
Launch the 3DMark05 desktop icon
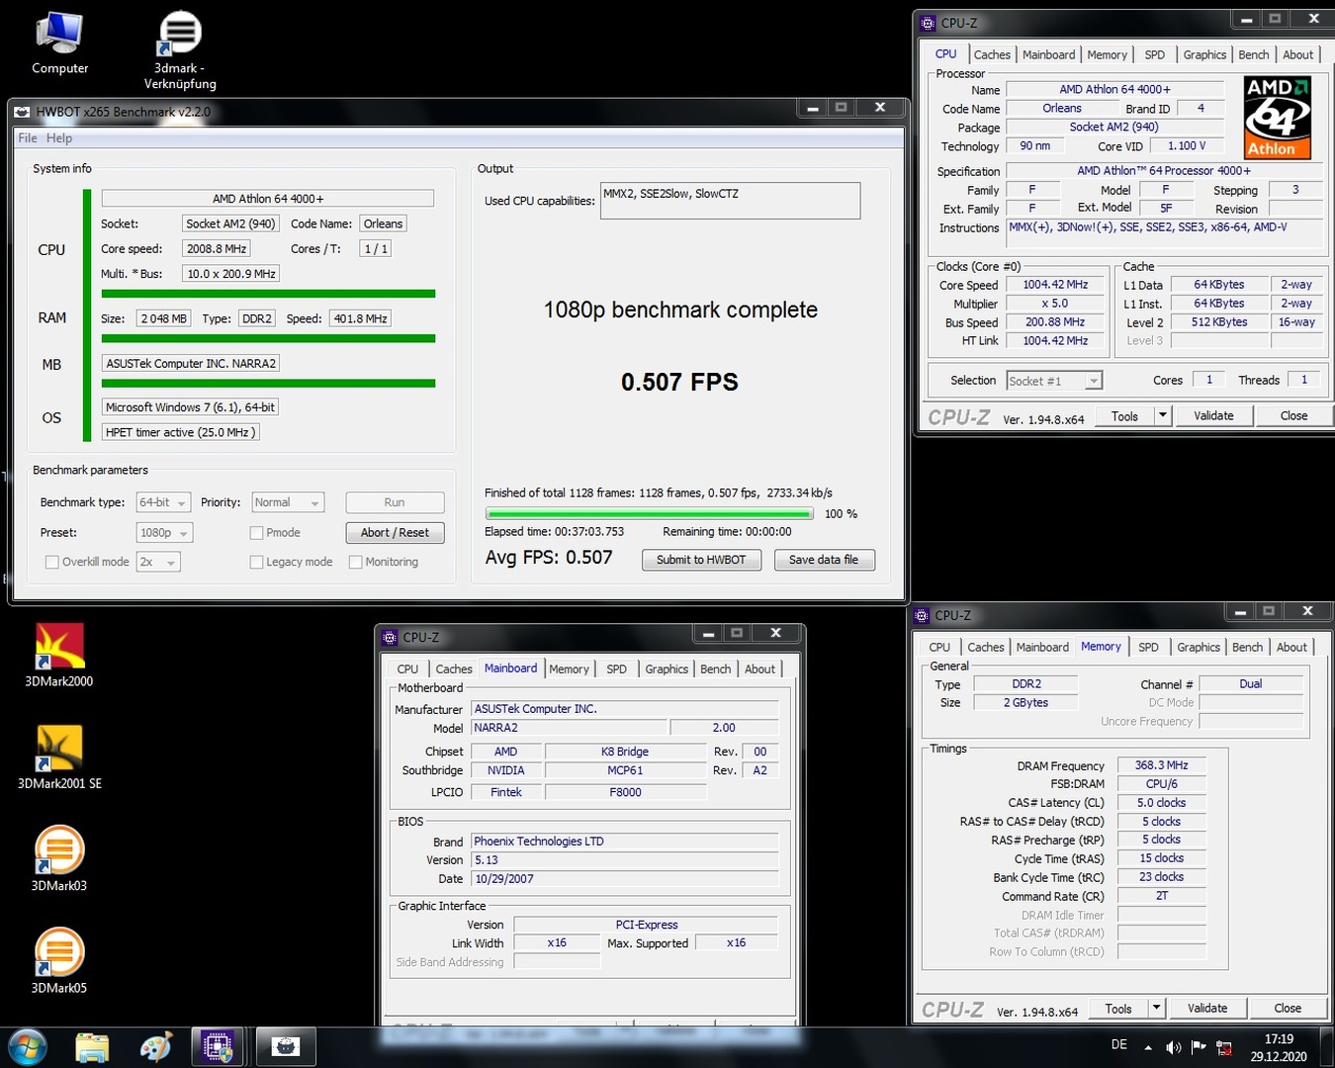tap(59, 960)
